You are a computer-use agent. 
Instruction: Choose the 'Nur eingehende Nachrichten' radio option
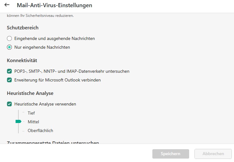(x=9, y=47)
